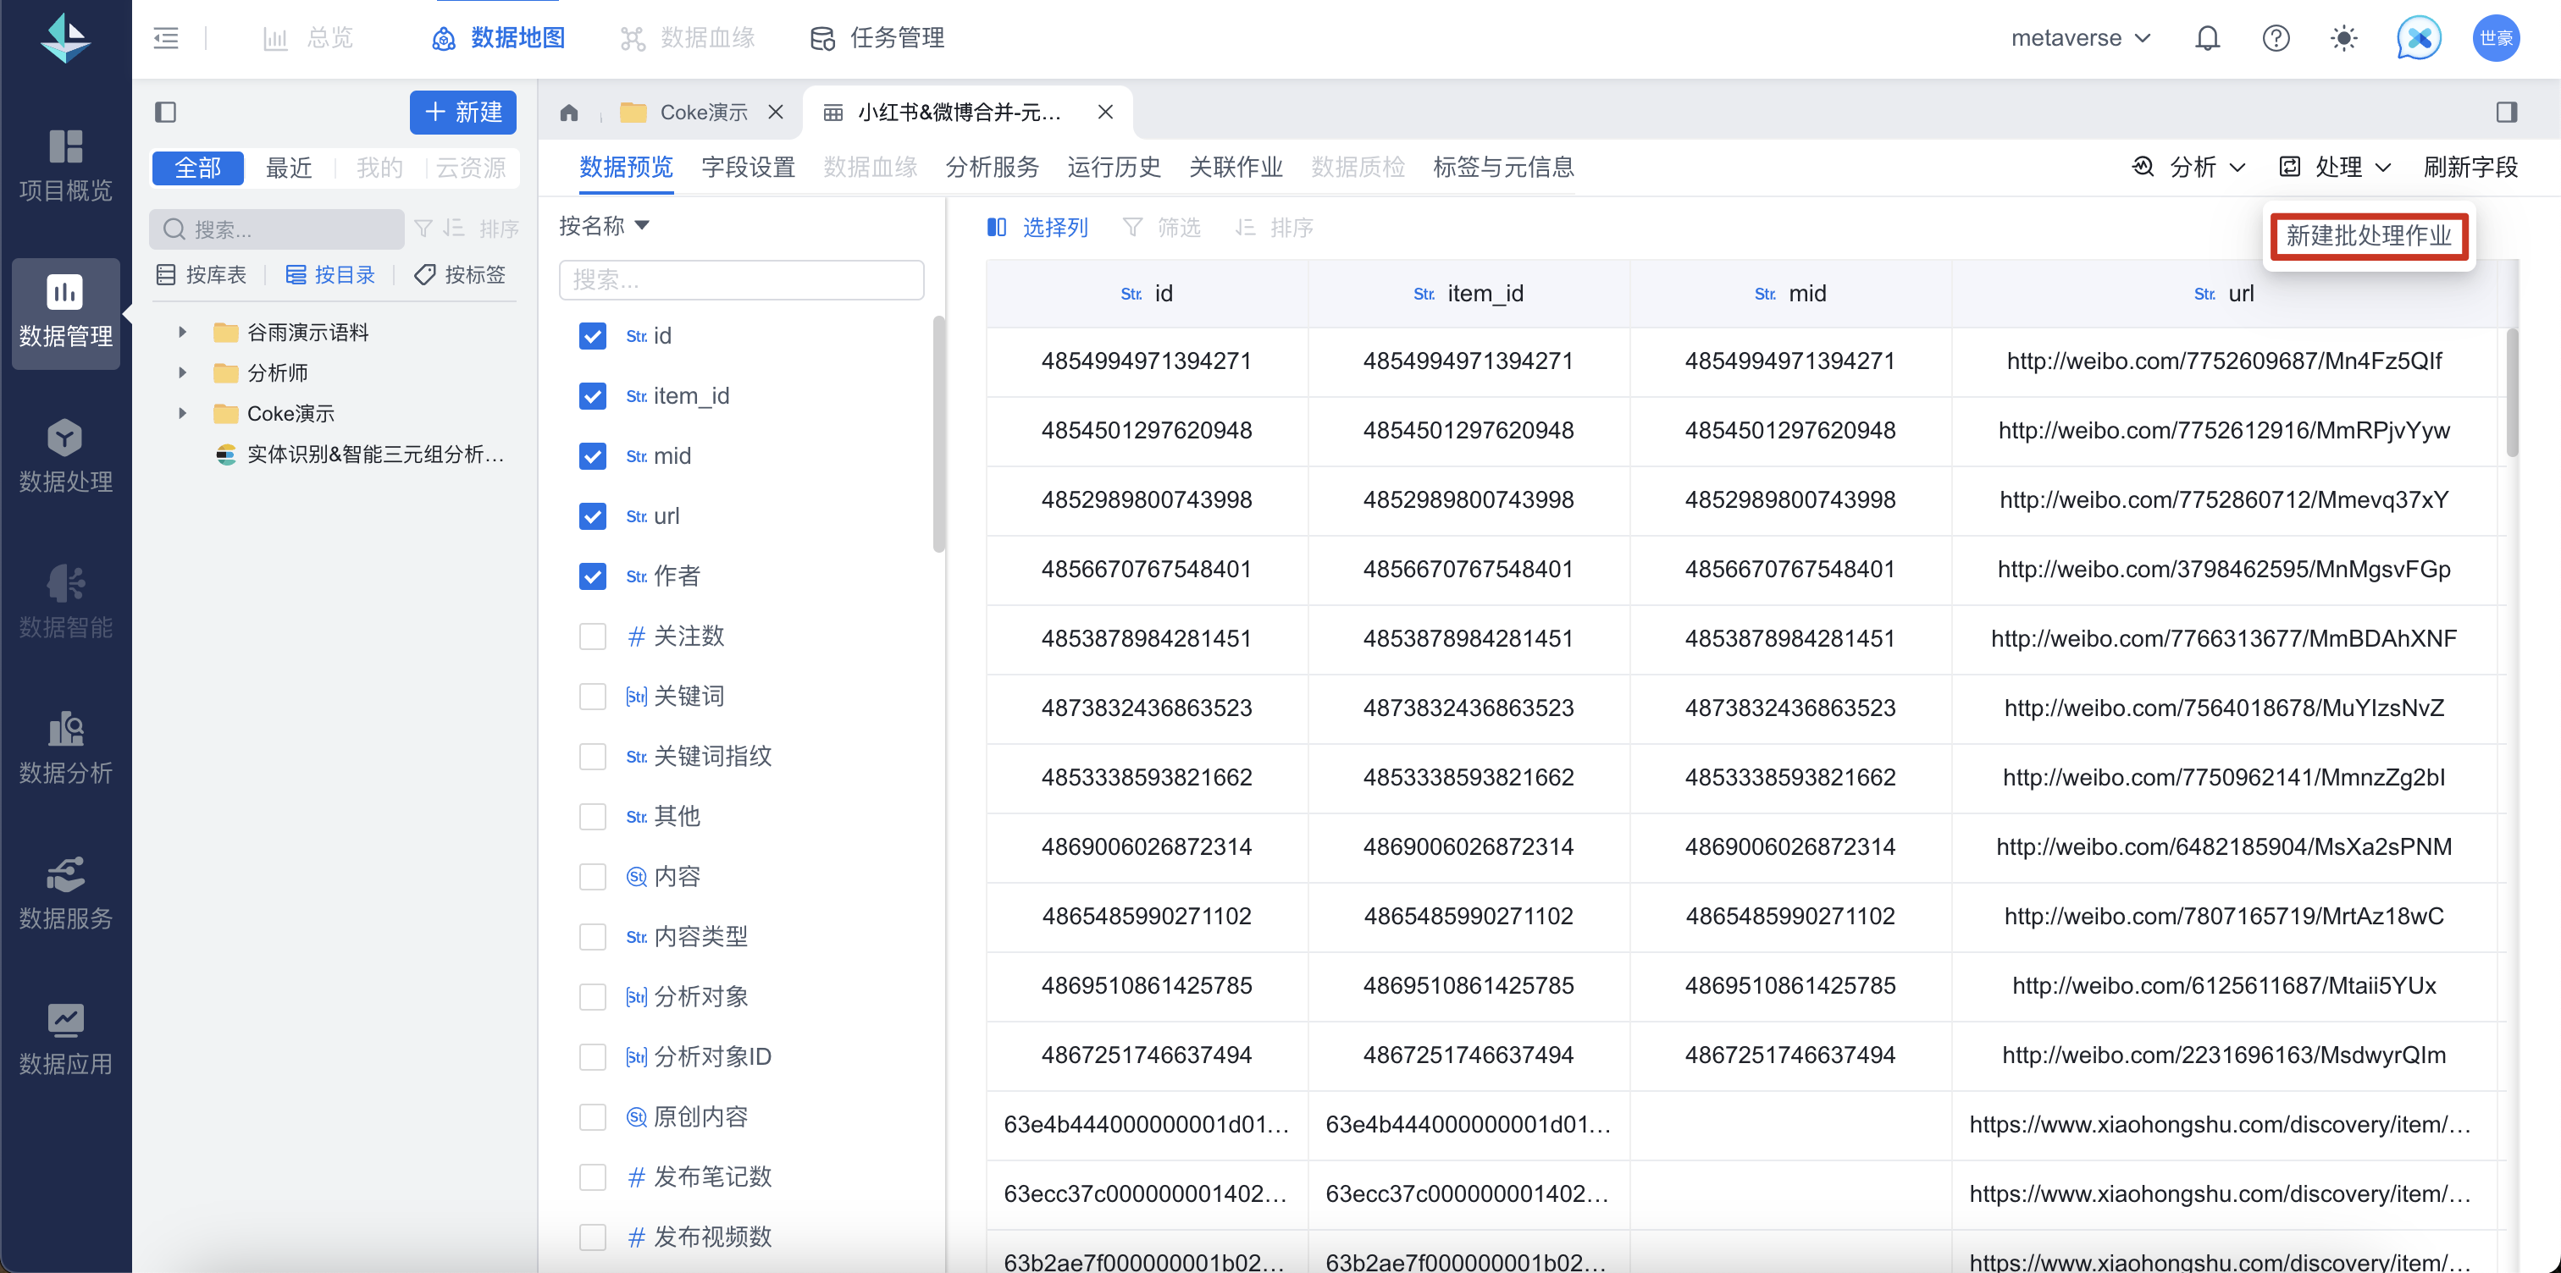Toggle the light/dark theme sun icon

click(2343, 38)
